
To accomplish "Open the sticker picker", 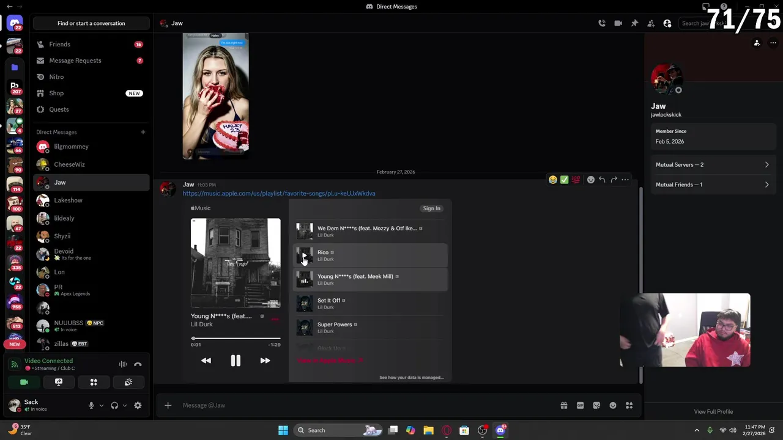I will (x=596, y=405).
